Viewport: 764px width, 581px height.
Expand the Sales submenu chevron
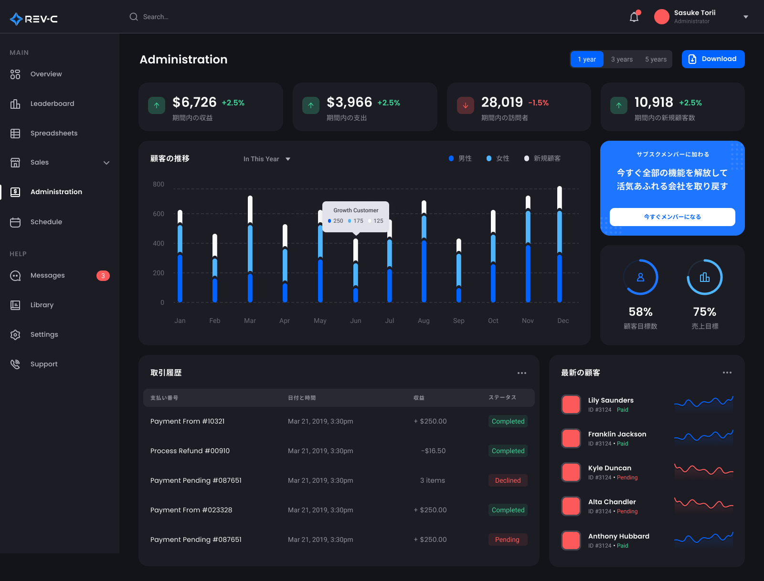[106, 163]
